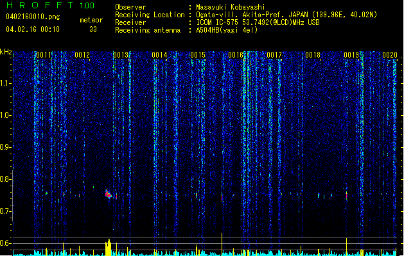Click the meteor count label
This screenshot has height=256, width=404.
pyautogui.click(x=91, y=20)
